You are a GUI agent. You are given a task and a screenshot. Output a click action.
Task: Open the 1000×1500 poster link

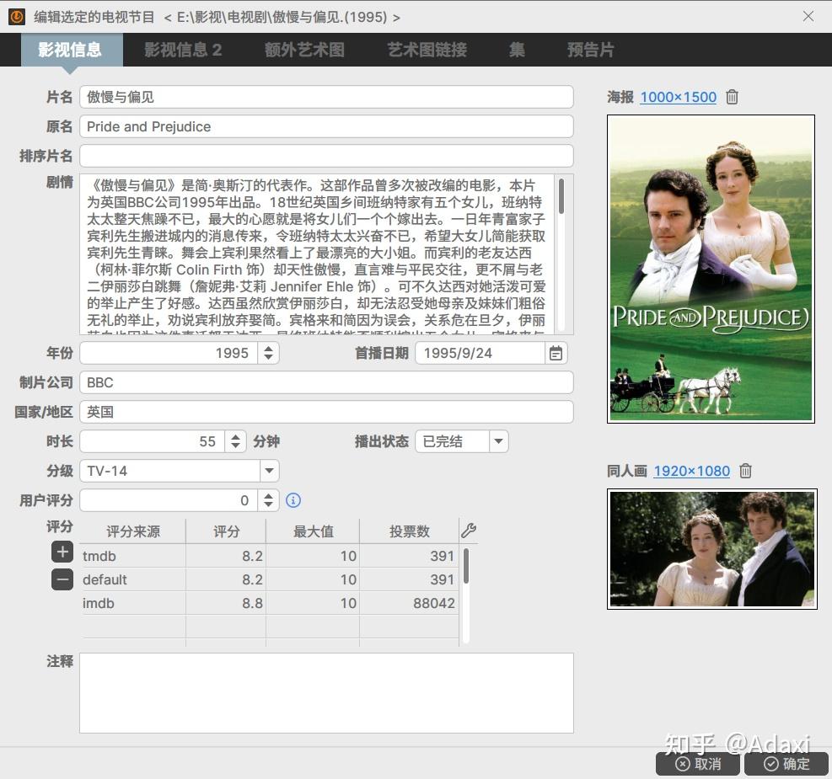tap(678, 97)
